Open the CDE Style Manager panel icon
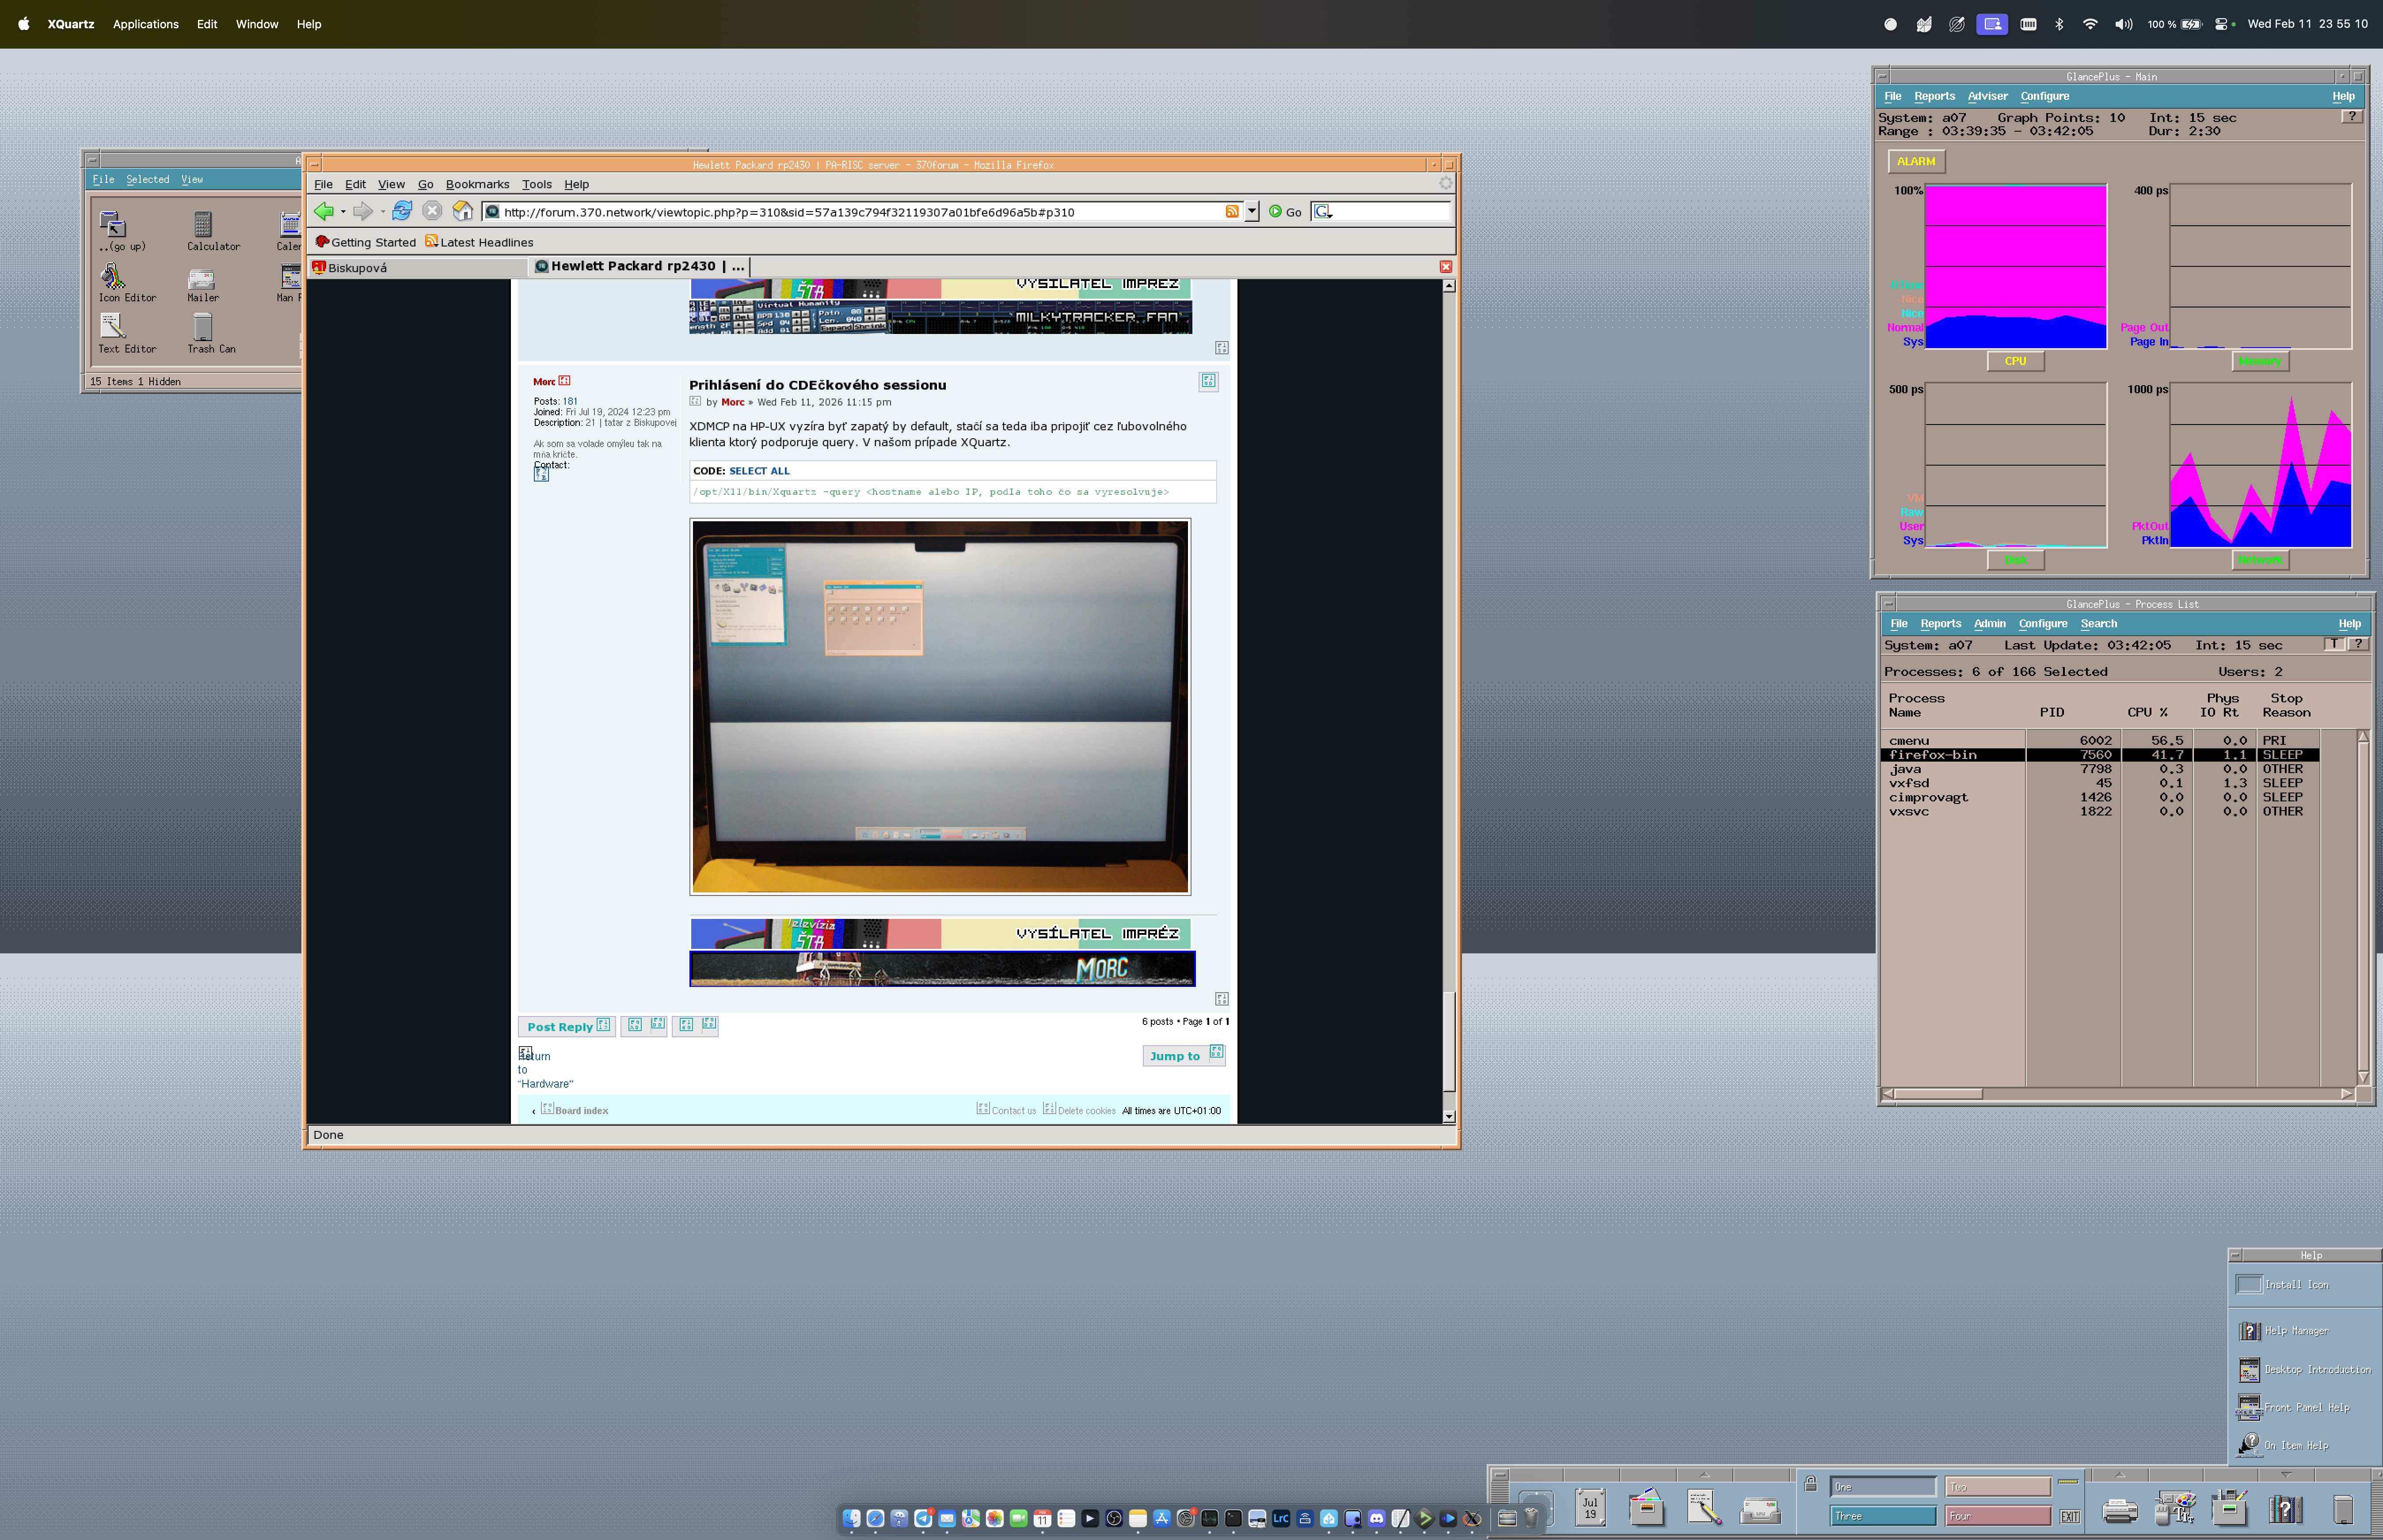This screenshot has width=2383, height=1540. click(2175, 1508)
